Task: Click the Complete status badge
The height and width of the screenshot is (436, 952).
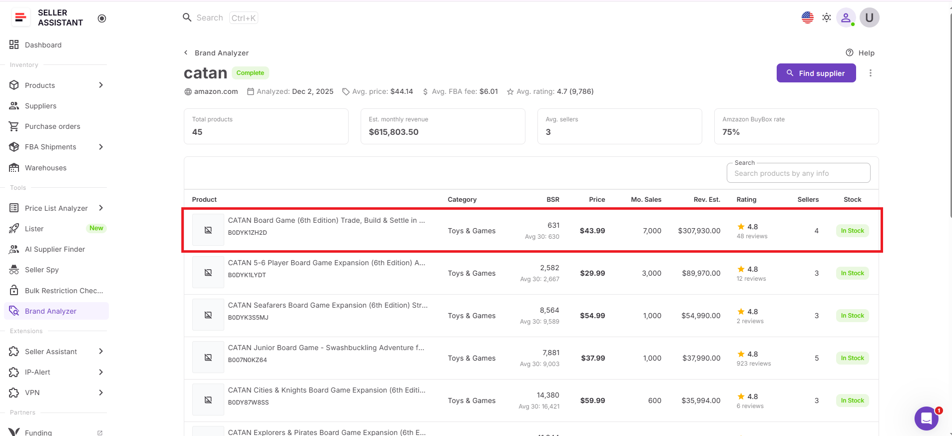Action: click(x=250, y=73)
